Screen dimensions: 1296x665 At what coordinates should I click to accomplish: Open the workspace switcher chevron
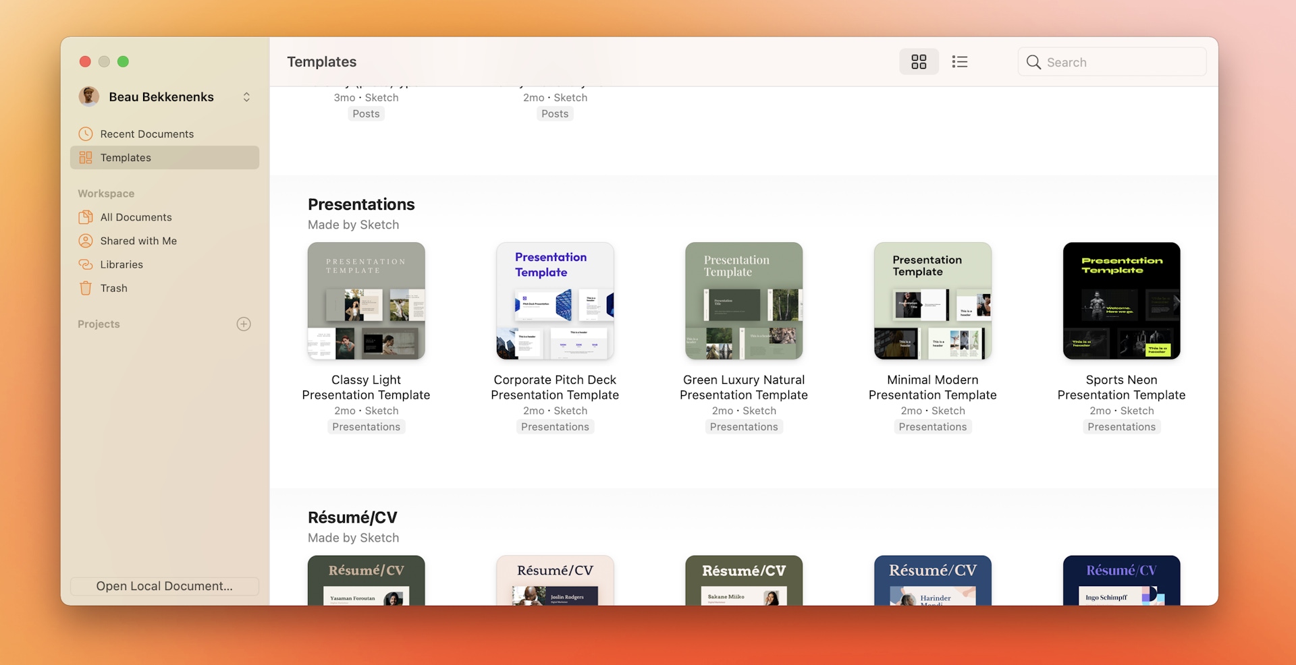coord(246,96)
